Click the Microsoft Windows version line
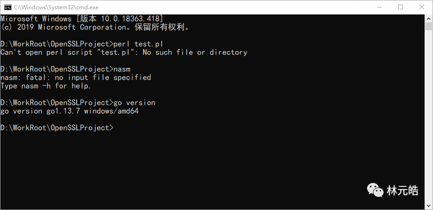 point(81,19)
